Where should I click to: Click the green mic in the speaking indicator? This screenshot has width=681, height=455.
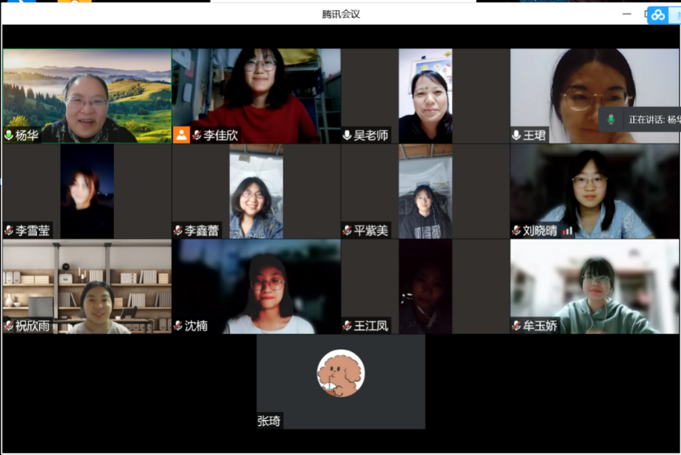pos(611,120)
